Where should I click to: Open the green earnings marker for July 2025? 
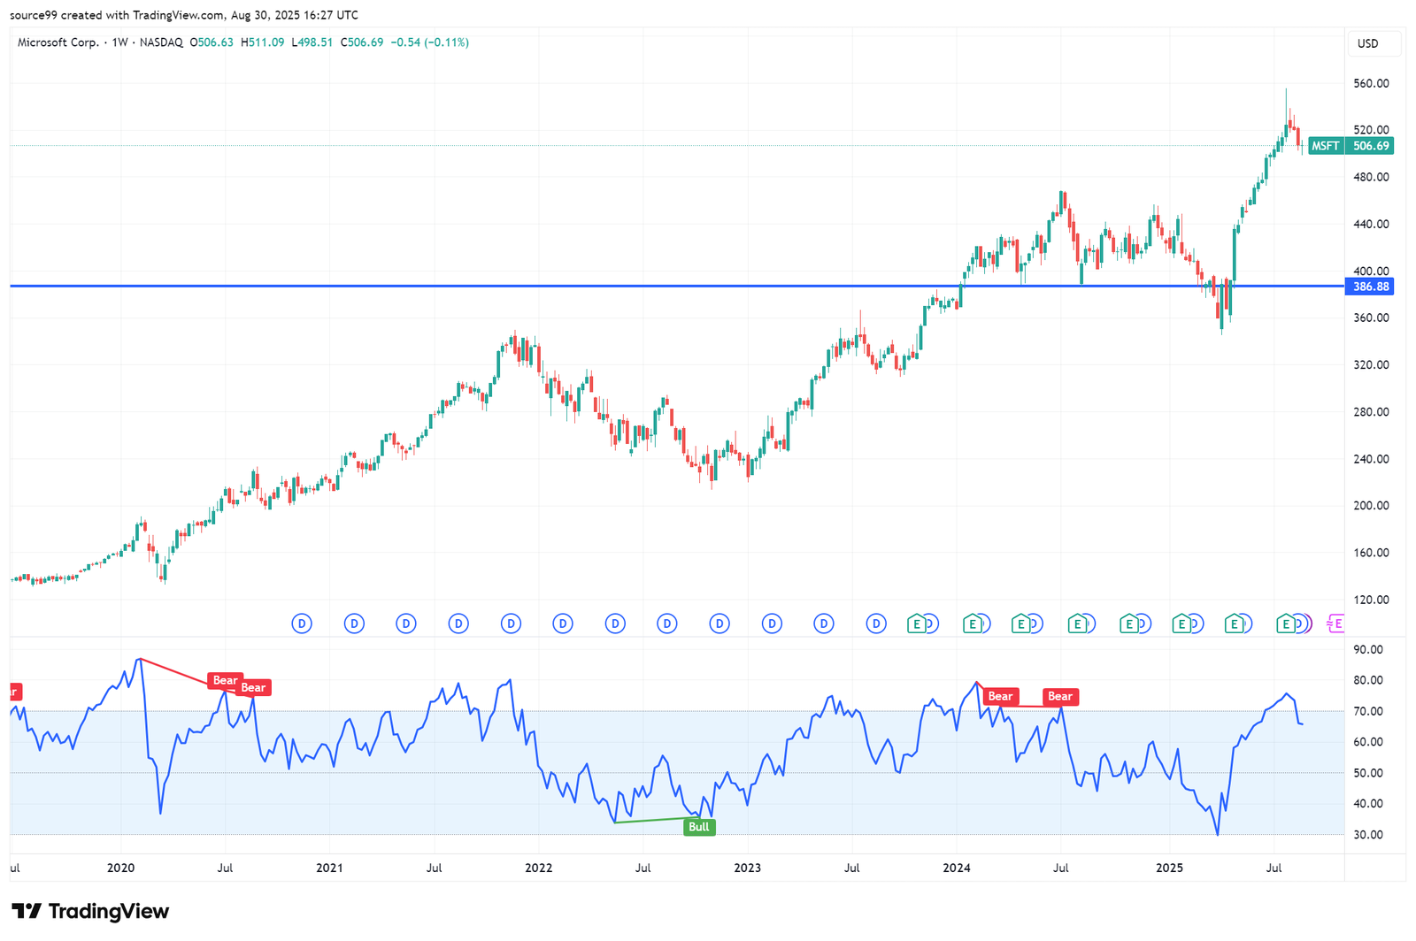click(x=1285, y=624)
